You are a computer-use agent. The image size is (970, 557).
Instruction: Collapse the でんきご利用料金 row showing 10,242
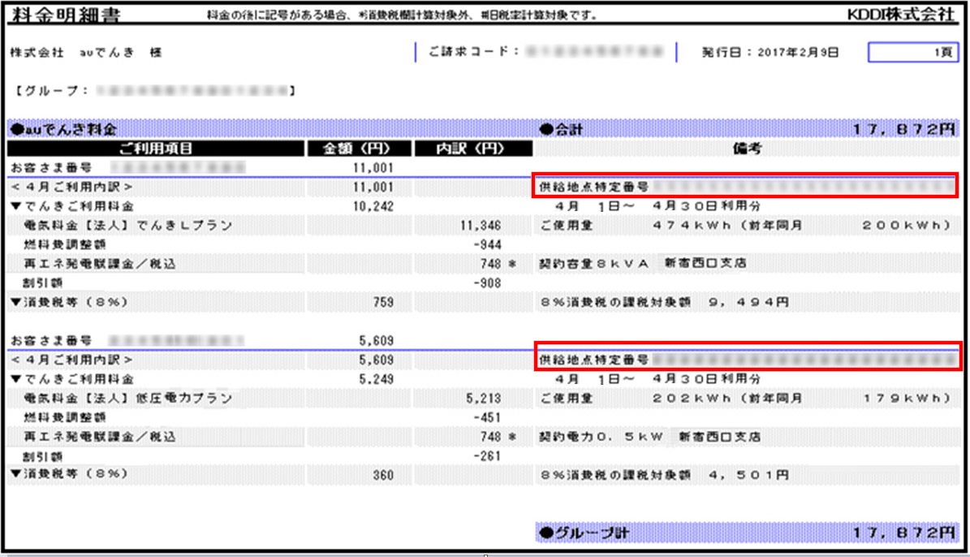(15, 207)
